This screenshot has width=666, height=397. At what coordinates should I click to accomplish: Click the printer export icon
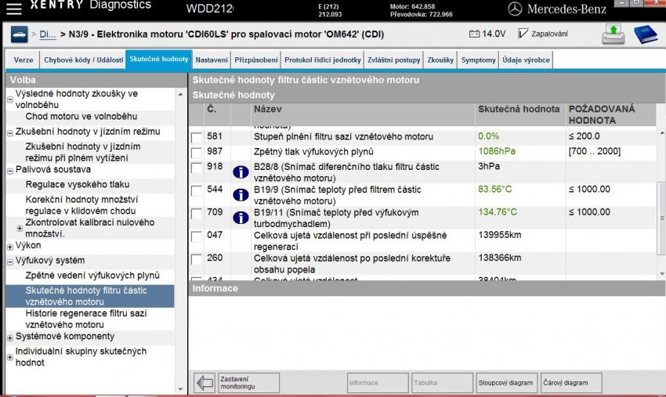click(613, 34)
